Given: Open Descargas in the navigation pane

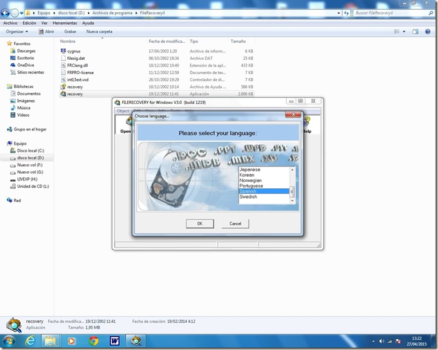Looking at the screenshot, I should point(26,51).
